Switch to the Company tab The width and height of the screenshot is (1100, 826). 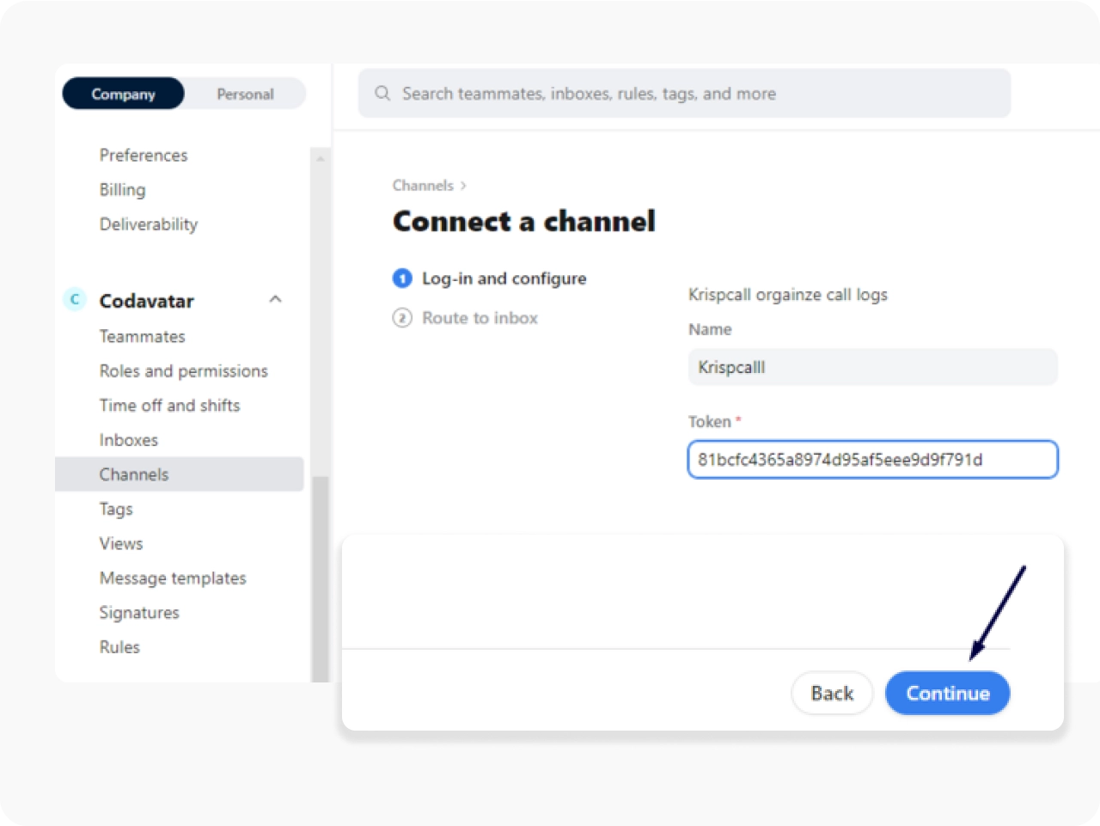[123, 94]
